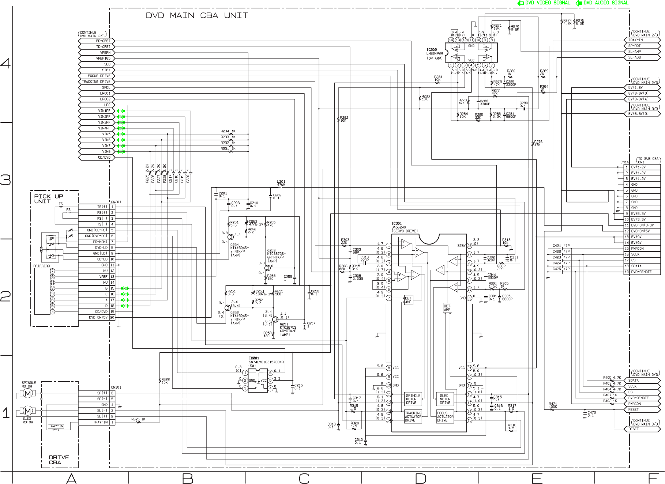The width and height of the screenshot is (665, 484).
Task: Click capacitor C473 0.1 label
Action: pos(591,414)
